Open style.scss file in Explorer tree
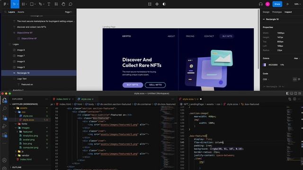 pos(29,120)
